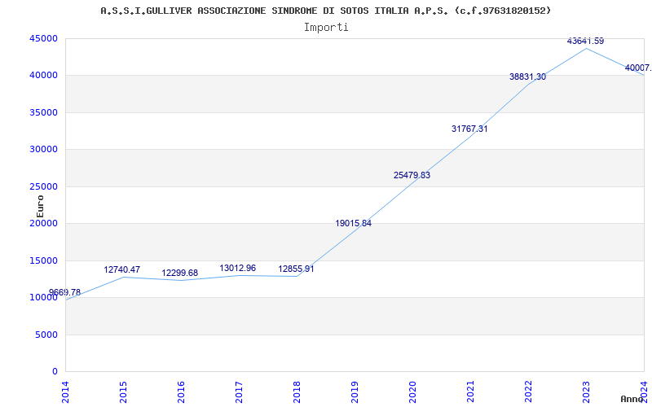Screen dimensions: 652x407
Task: Click data label 25479.83
Action: (x=412, y=175)
